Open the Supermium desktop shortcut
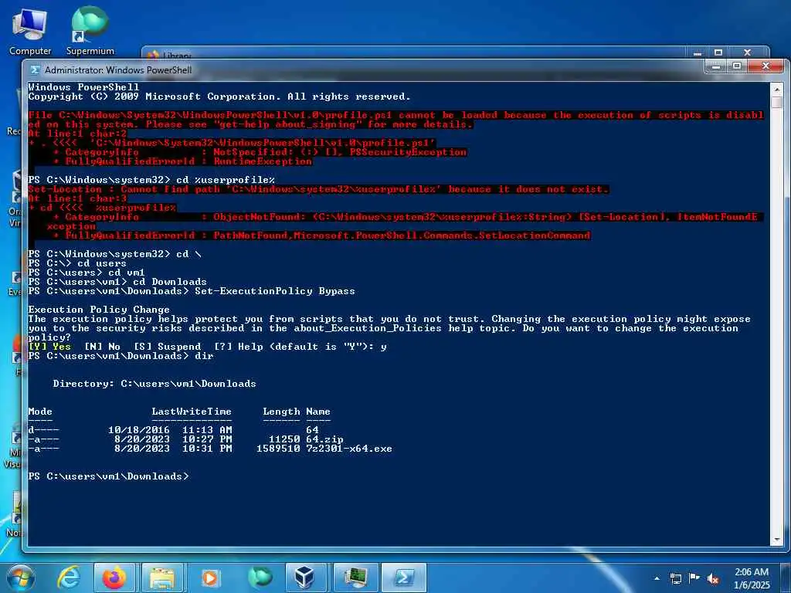 [x=90, y=31]
